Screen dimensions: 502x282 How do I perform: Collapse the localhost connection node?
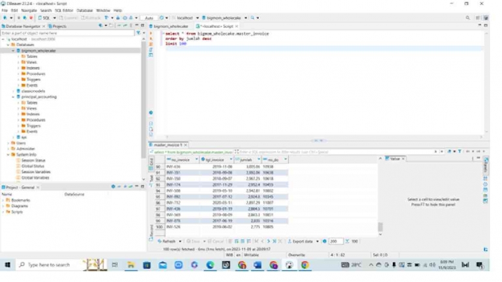(x=3, y=39)
